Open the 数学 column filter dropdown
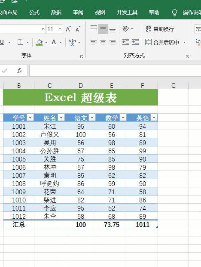 click(x=123, y=118)
